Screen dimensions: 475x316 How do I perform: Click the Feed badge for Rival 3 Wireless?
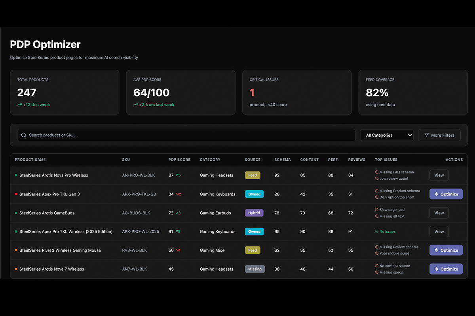(x=253, y=250)
